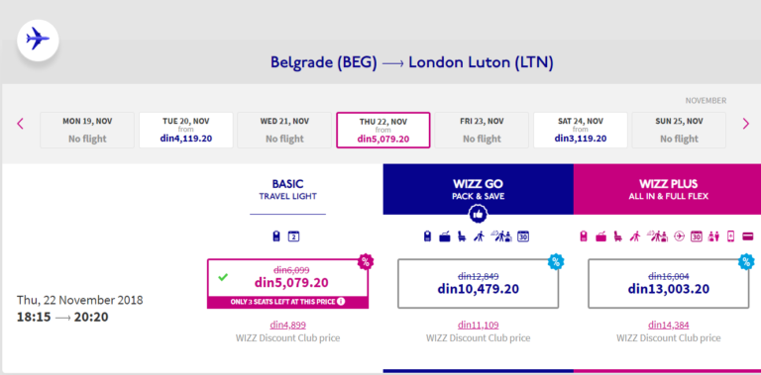Click the WIZZ PLUS airplane circle icon
The image size is (761, 375).
point(679,236)
